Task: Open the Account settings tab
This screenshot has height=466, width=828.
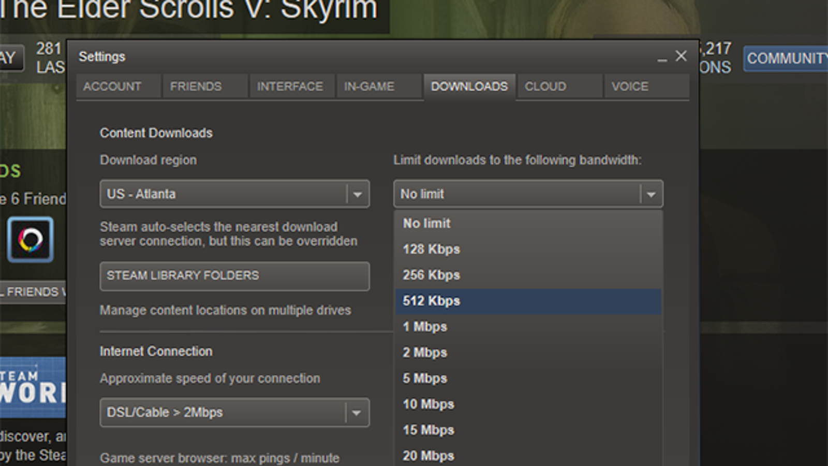Action: 119,86
